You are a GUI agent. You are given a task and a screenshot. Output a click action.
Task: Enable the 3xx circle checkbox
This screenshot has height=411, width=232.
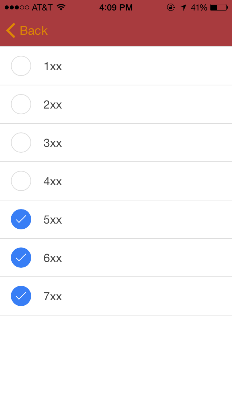[x=21, y=143]
